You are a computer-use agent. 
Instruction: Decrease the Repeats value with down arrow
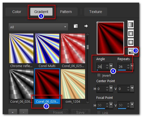point(128,68)
